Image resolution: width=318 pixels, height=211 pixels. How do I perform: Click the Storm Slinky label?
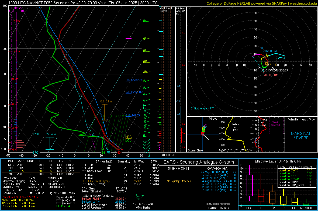coord(195,150)
